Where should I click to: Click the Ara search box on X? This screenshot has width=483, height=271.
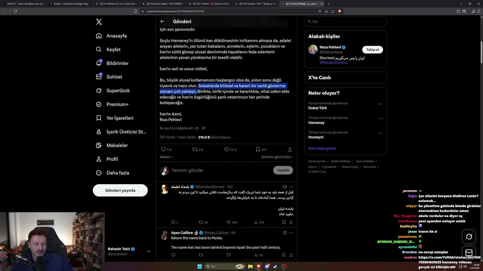pyautogui.click(x=345, y=21)
